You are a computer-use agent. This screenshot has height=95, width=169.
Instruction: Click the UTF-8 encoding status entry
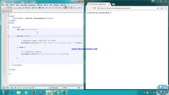(65, 88)
